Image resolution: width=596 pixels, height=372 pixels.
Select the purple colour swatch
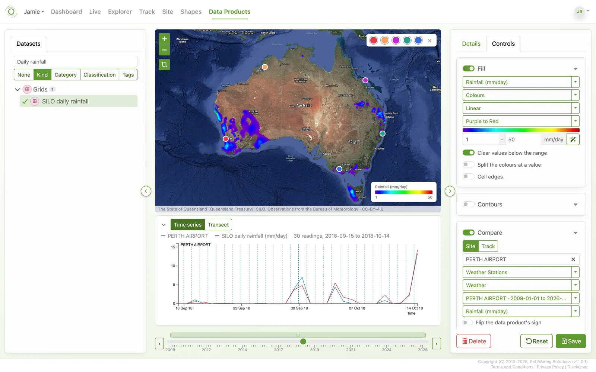click(x=396, y=40)
